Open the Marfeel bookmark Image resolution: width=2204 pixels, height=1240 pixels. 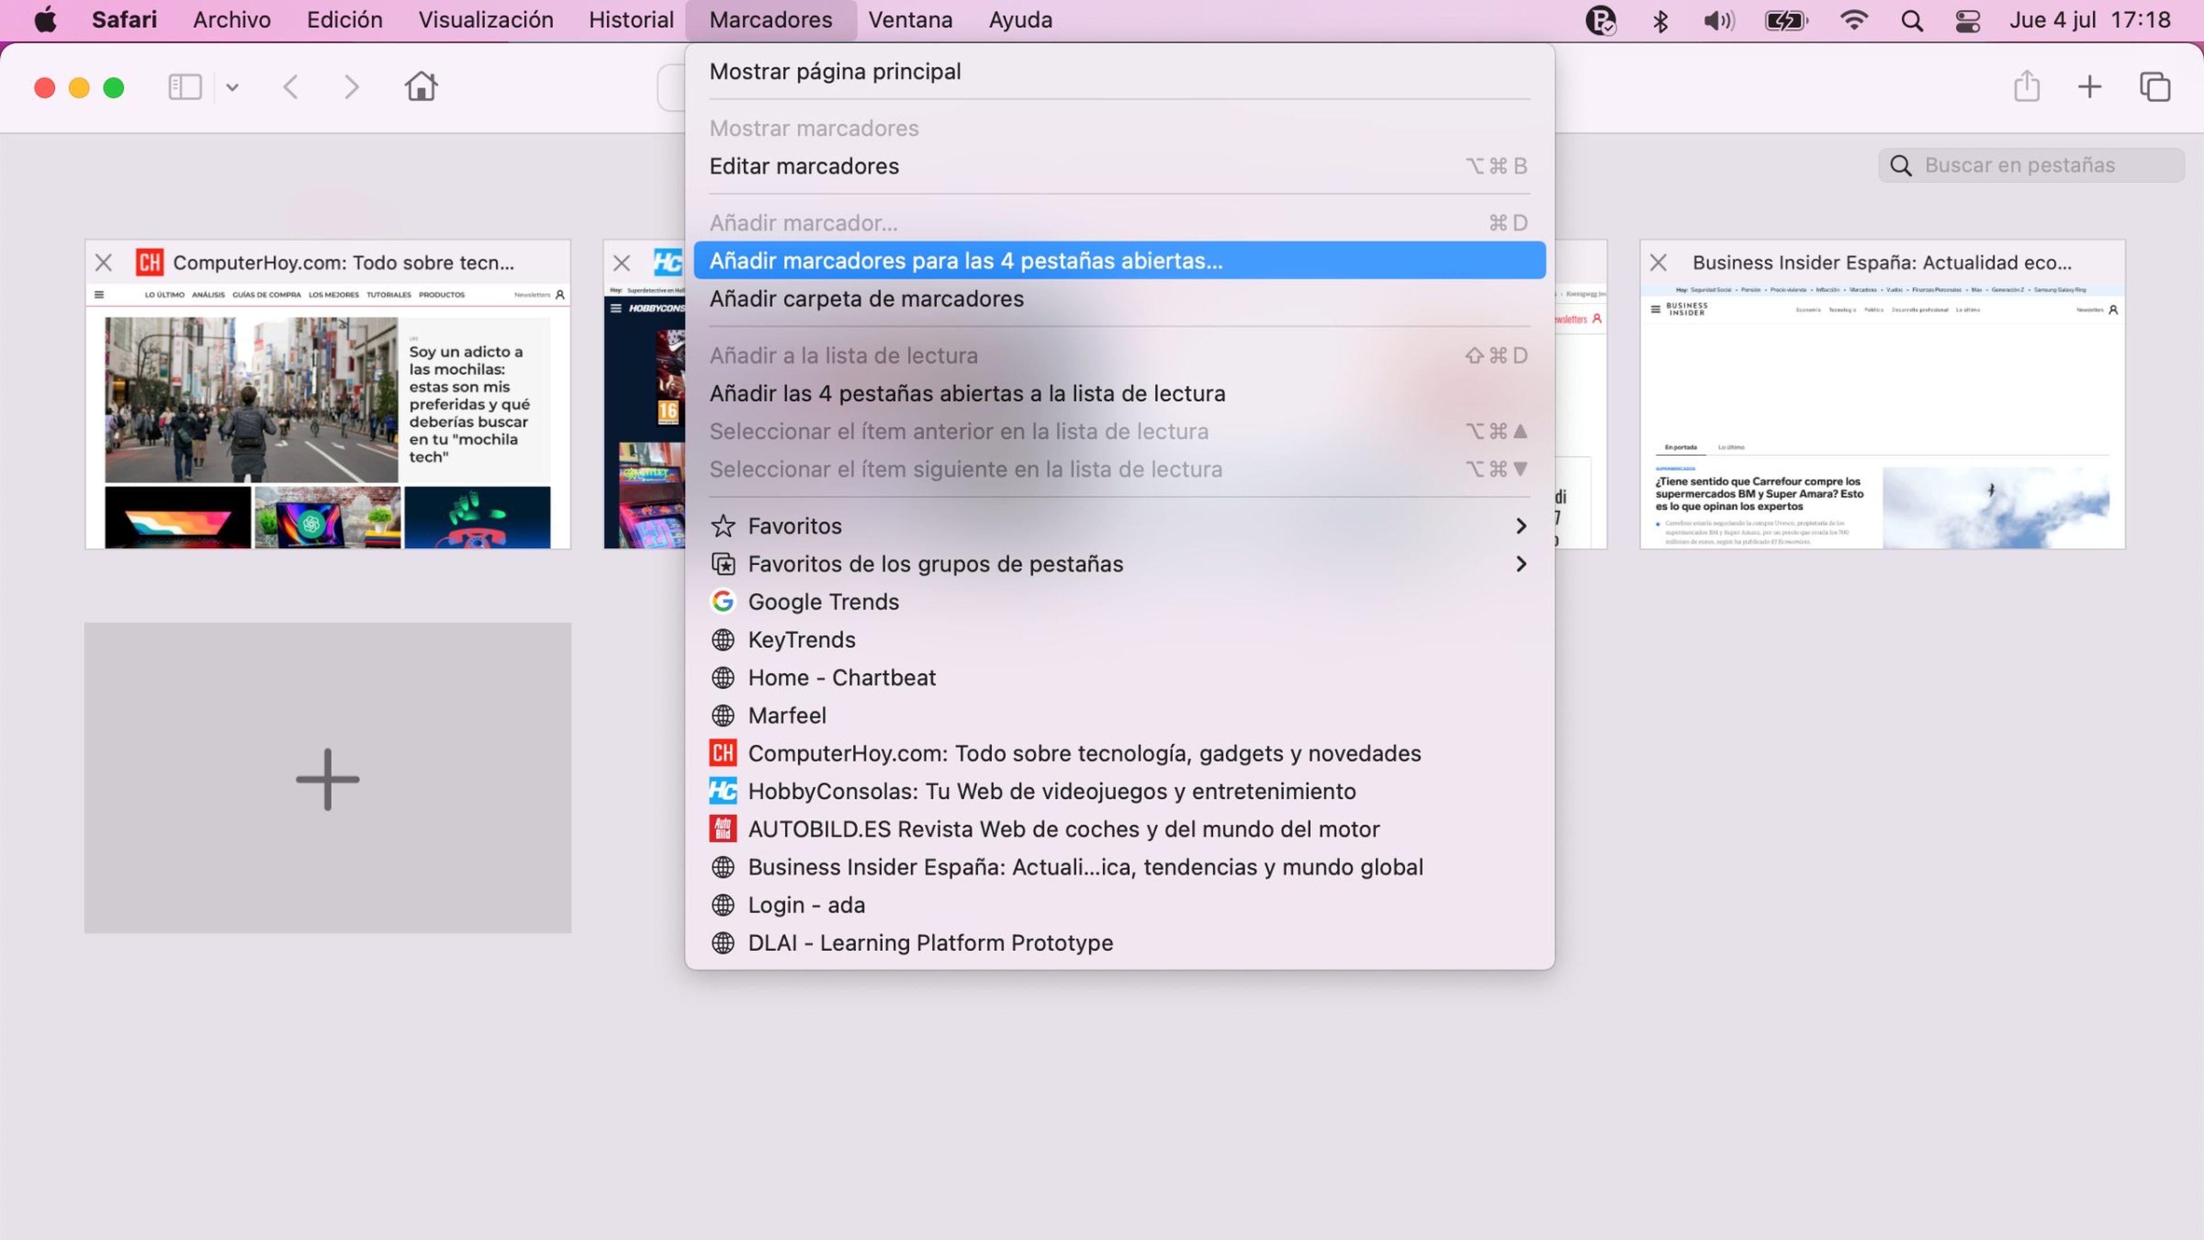click(1119, 715)
